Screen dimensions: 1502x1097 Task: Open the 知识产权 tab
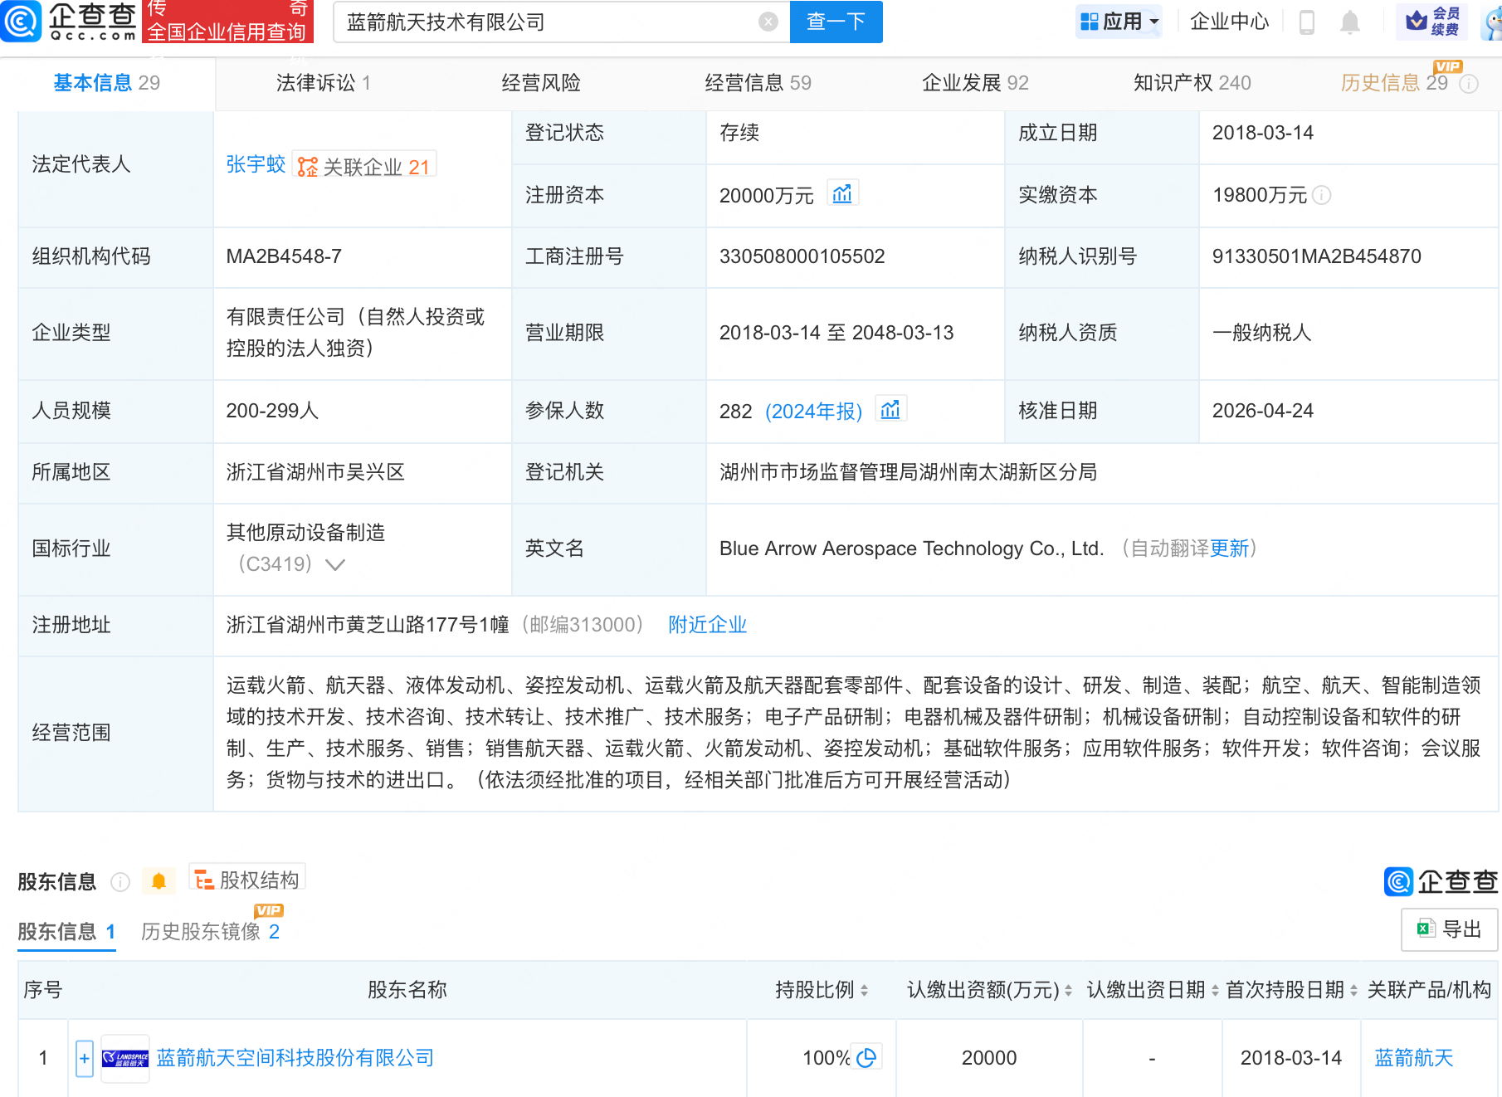coord(1192,83)
